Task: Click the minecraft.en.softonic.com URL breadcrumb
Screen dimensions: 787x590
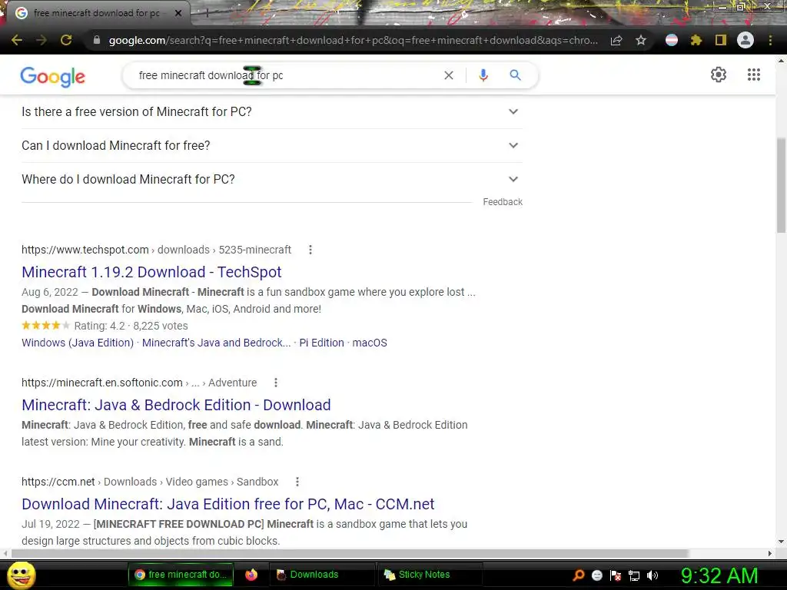Action: pos(139,383)
